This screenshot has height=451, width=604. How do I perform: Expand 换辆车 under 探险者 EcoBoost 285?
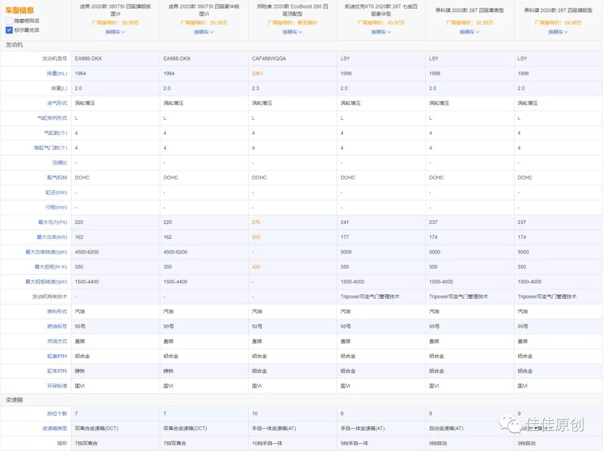tap(292, 32)
